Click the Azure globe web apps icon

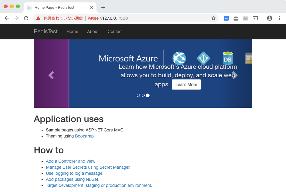179,58
